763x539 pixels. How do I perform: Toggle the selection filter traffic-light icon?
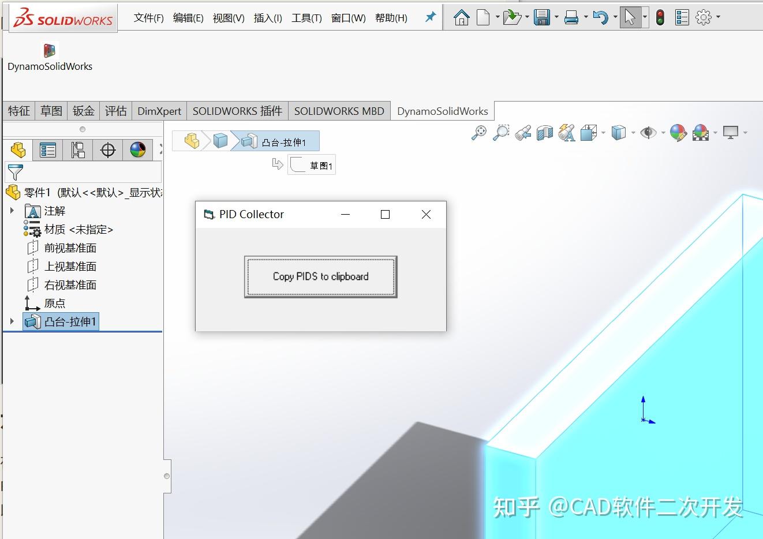tap(660, 17)
